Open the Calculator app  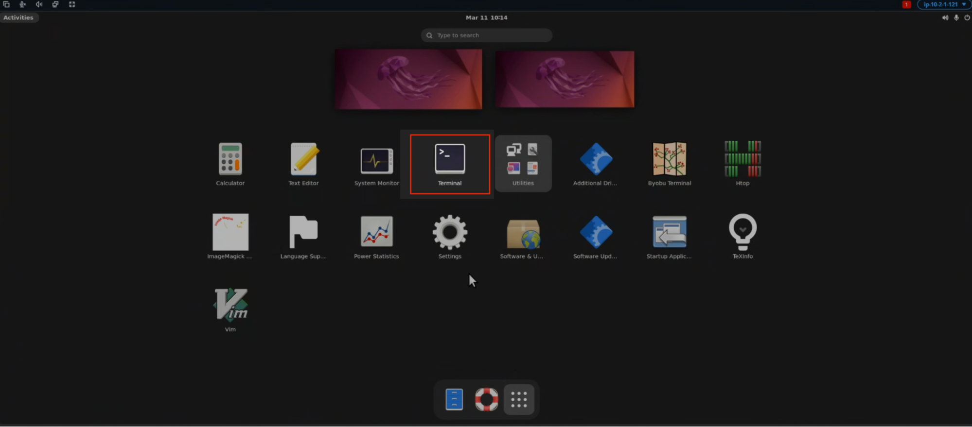[230, 164]
